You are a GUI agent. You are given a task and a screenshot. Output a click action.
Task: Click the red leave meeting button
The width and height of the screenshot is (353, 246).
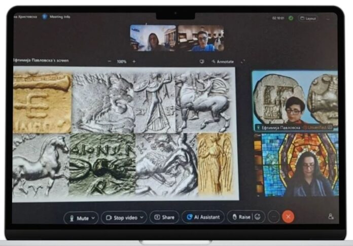(x=288, y=217)
